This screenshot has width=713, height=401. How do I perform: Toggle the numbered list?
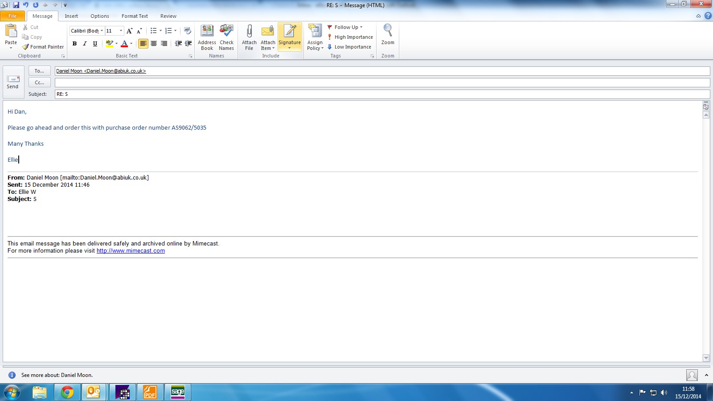(168, 31)
